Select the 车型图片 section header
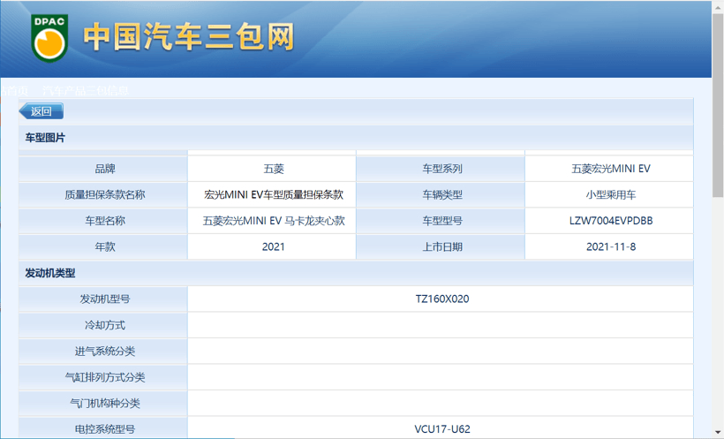The height and width of the screenshot is (439, 724). [356, 138]
